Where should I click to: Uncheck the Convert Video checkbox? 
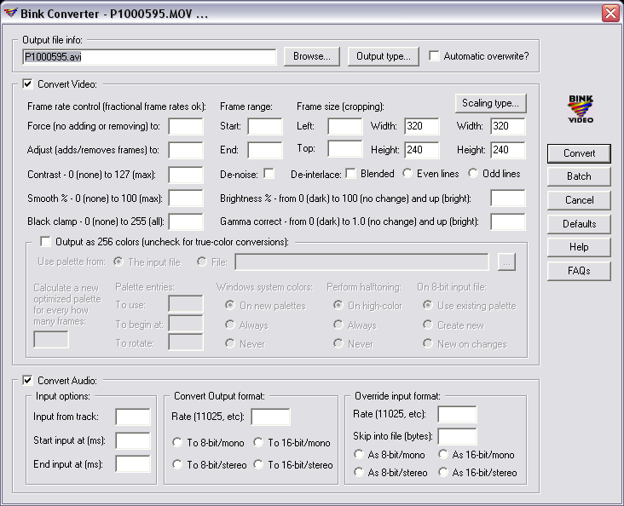pos(27,84)
